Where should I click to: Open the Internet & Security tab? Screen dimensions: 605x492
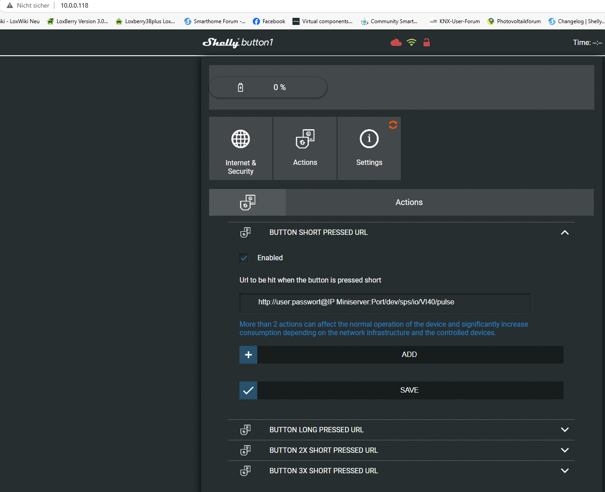[241, 149]
